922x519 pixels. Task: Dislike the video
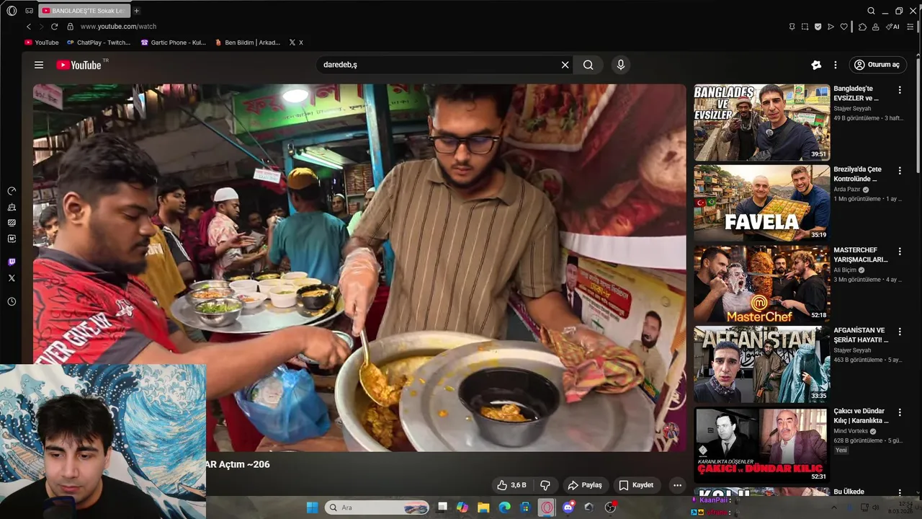pyautogui.click(x=545, y=485)
